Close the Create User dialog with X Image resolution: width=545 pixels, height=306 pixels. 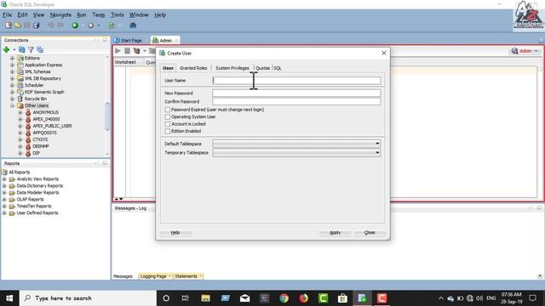pyautogui.click(x=384, y=53)
